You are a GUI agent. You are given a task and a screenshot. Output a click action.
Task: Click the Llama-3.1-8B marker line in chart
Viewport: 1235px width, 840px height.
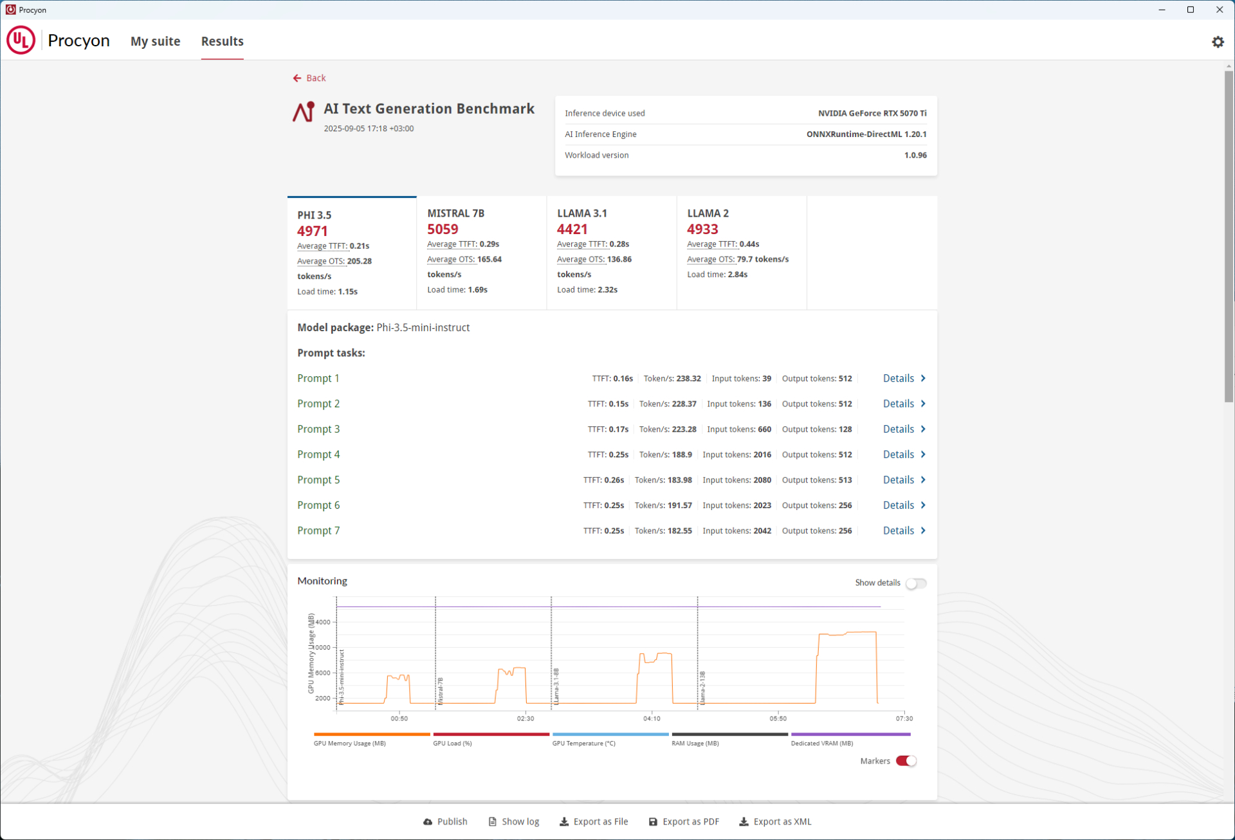pos(551,653)
